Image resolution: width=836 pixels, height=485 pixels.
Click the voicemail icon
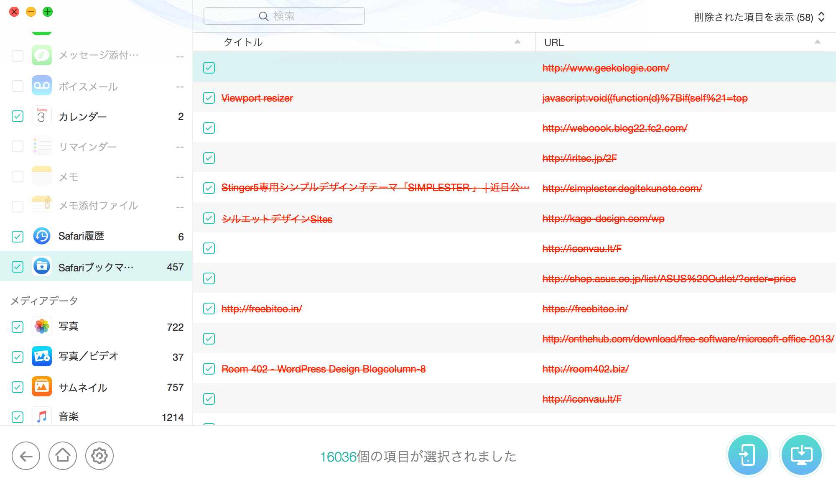click(x=42, y=86)
